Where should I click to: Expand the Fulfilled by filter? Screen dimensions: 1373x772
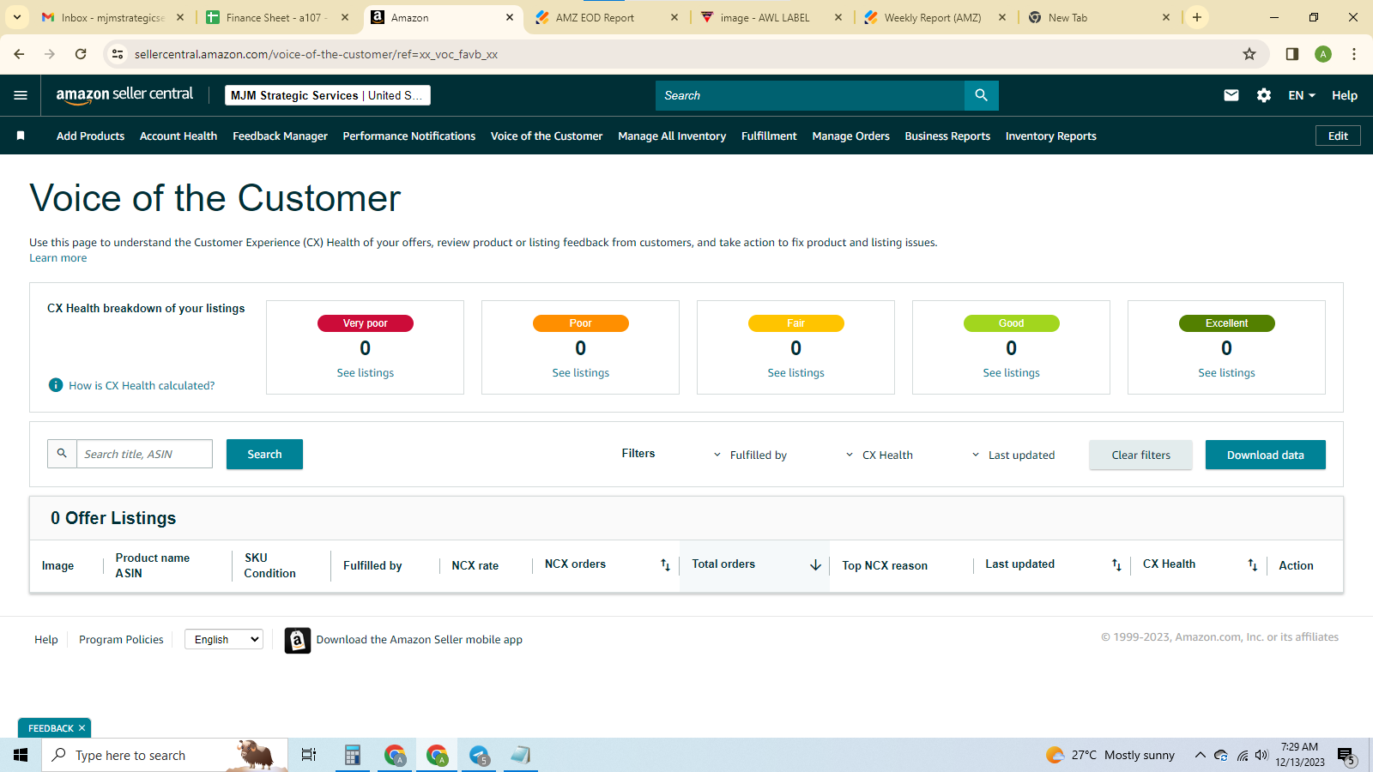click(750, 455)
